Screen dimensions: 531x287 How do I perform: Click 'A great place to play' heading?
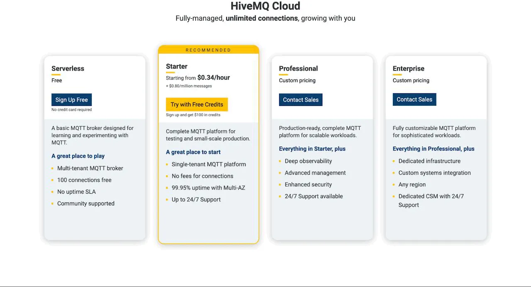78,156
